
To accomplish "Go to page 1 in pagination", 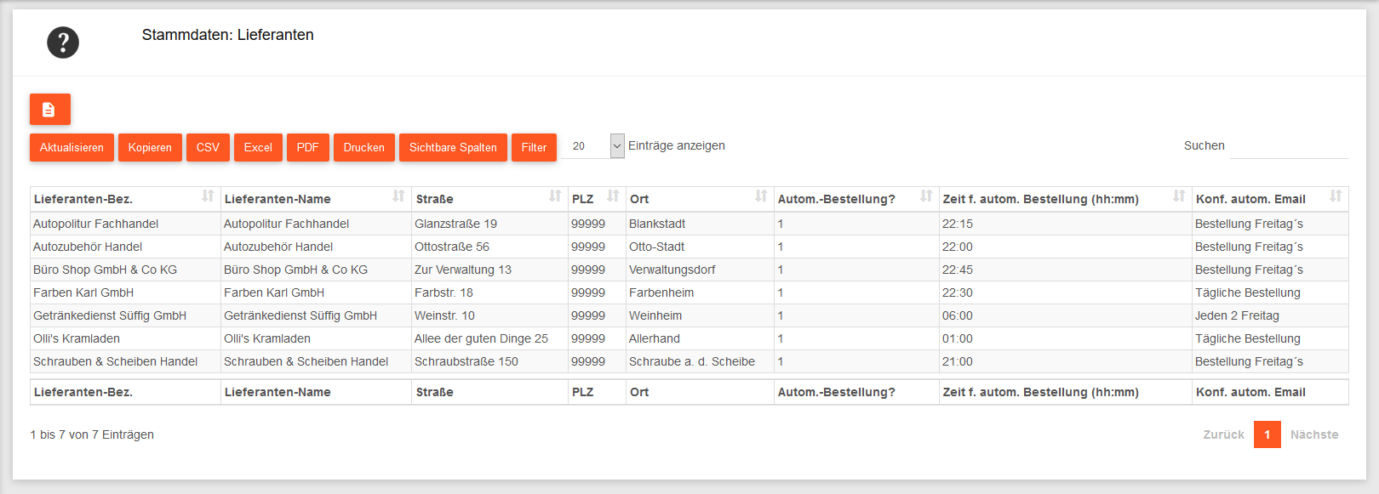I will [1267, 434].
